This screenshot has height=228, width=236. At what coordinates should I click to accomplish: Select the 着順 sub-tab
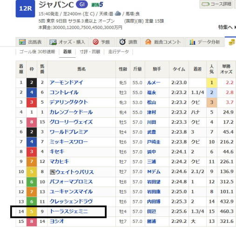click(67, 52)
